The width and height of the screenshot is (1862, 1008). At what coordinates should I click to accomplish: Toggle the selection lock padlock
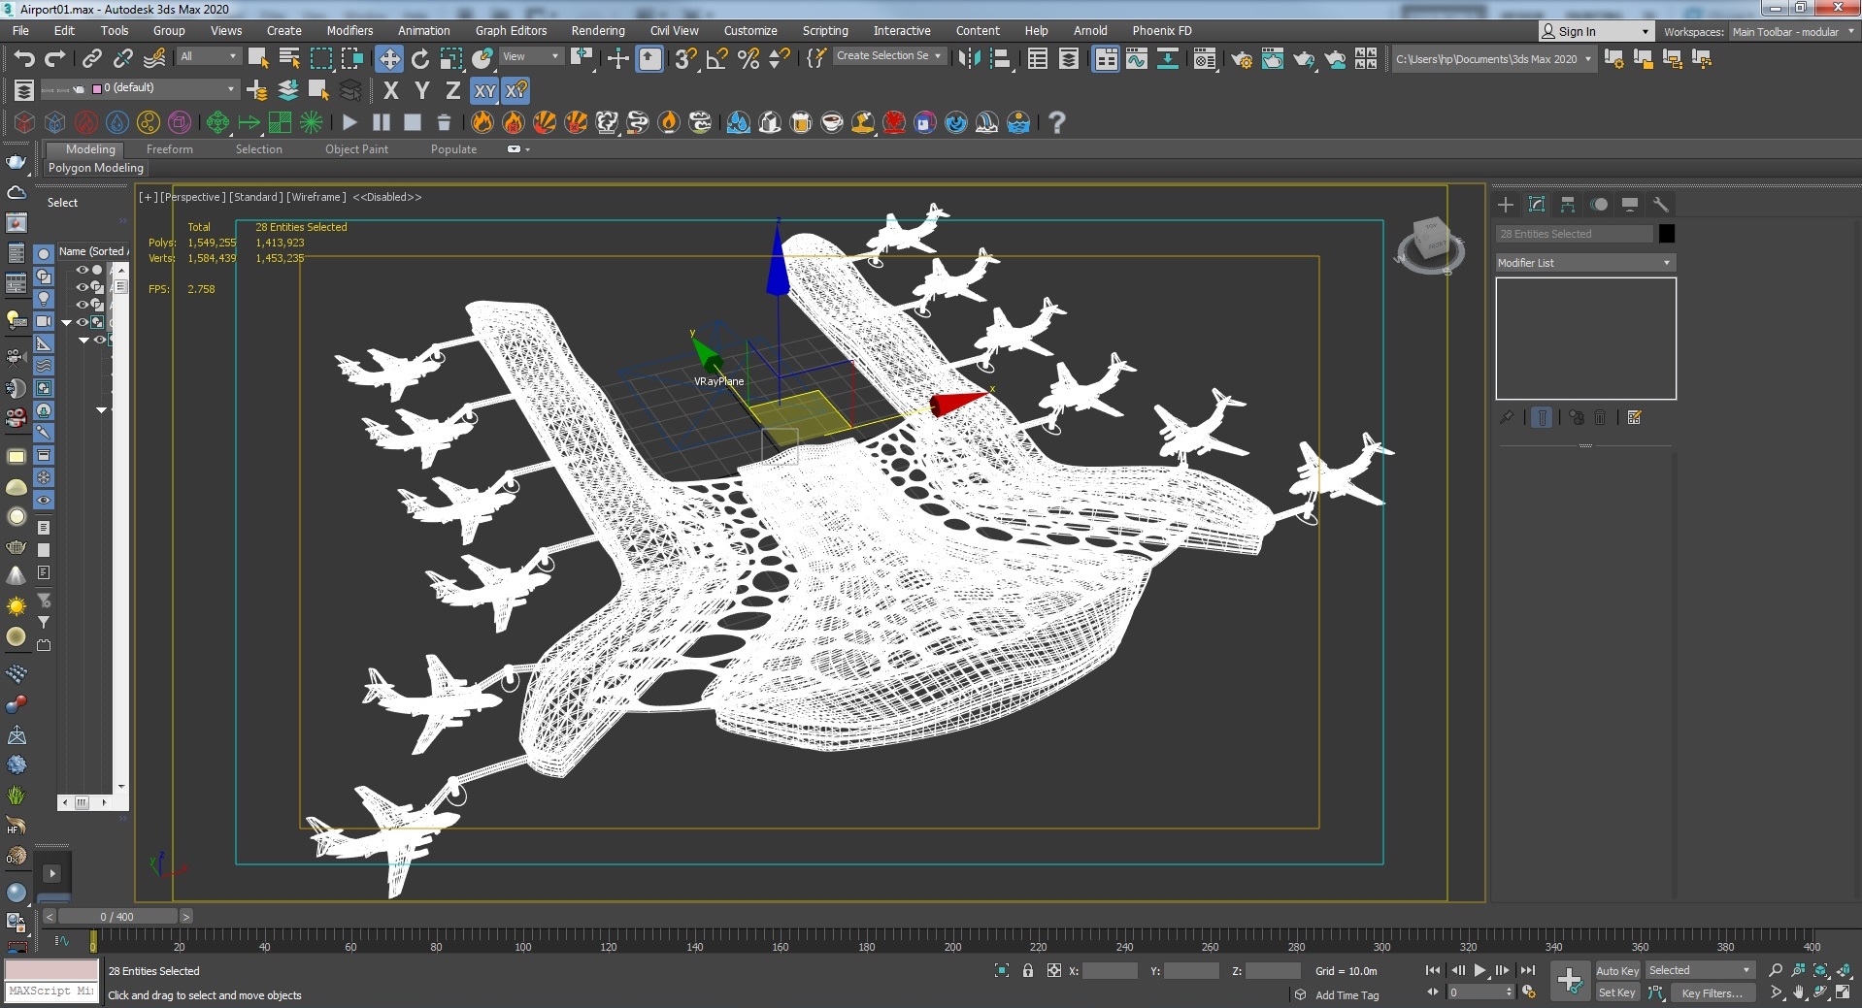point(1027,970)
